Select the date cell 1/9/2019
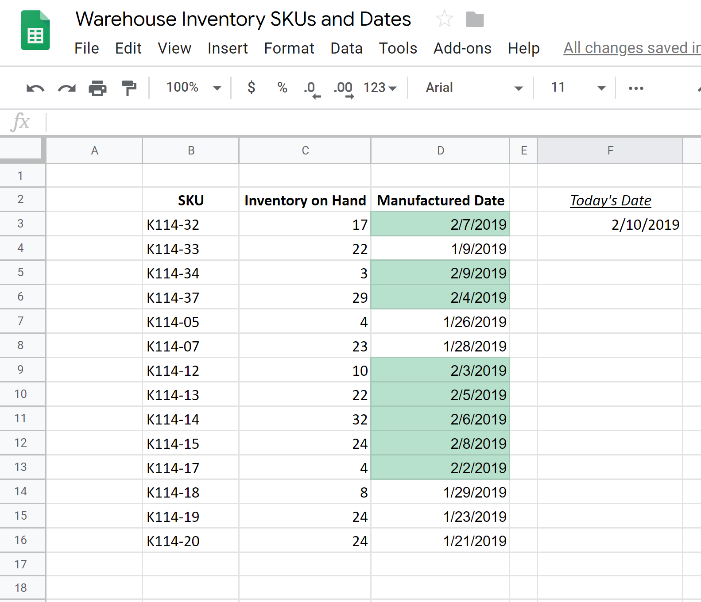The width and height of the screenshot is (701, 602). pos(441,249)
